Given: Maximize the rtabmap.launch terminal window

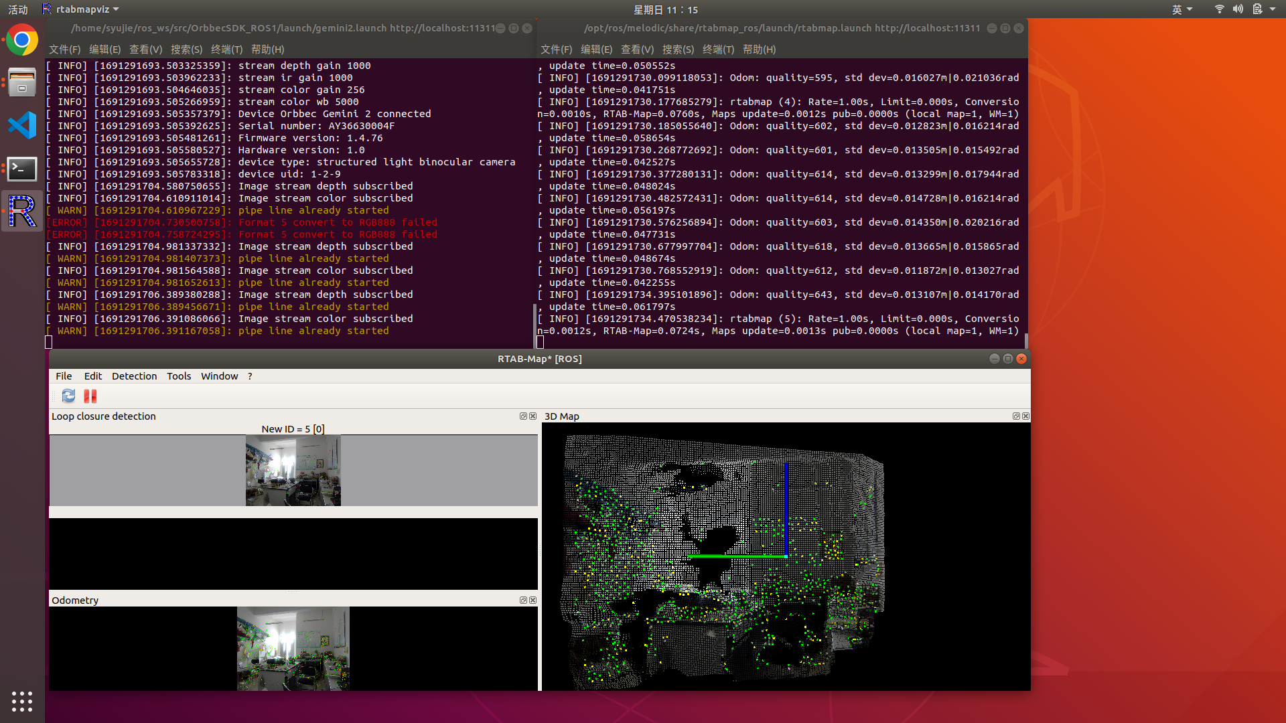Looking at the screenshot, I should coord(1005,28).
